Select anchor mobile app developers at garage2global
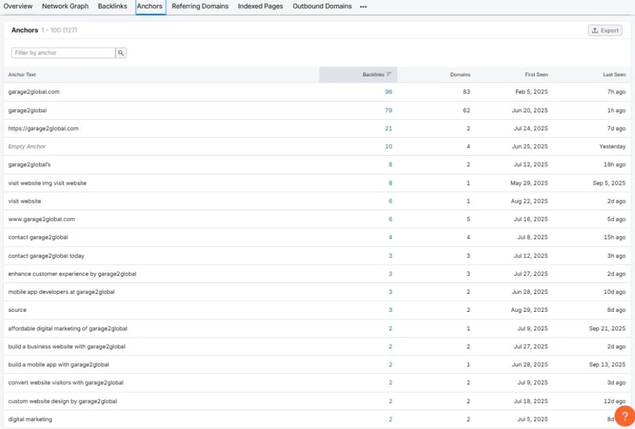635x429 pixels. pos(61,292)
